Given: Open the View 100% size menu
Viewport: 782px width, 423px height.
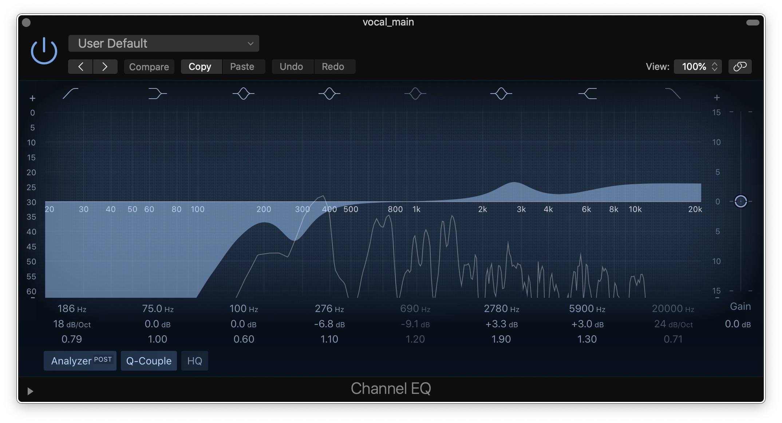Looking at the screenshot, I should [x=698, y=67].
